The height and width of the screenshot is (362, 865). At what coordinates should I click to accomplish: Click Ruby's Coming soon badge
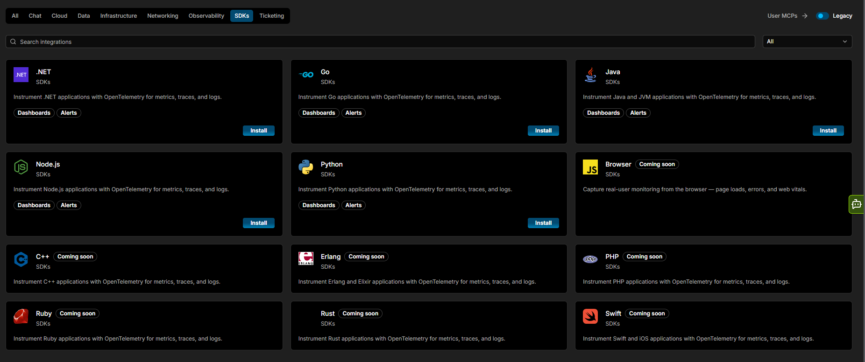[x=78, y=313]
